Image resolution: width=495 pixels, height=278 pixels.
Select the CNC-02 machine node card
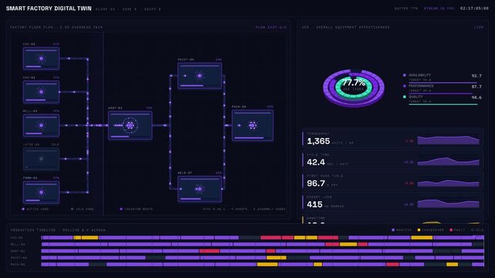click(41, 92)
